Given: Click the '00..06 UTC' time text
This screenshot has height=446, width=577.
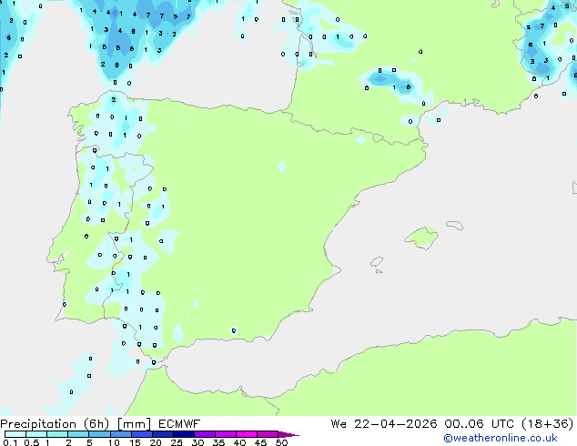Looking at the screenshot, I should point(479,424).
